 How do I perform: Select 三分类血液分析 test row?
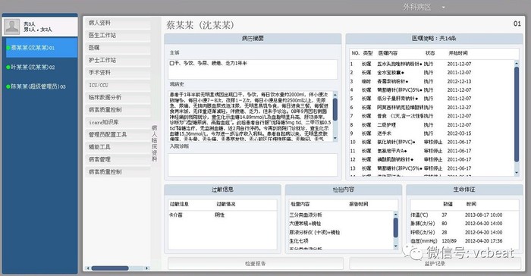(x=341, y=215)
